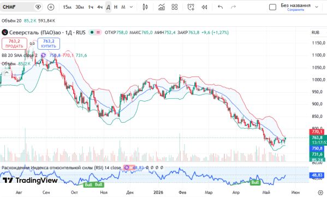Select the Объём 85,2K chart legend
Image resolution: width=327 pixels, height=197 pixels.
coord(16,64)
